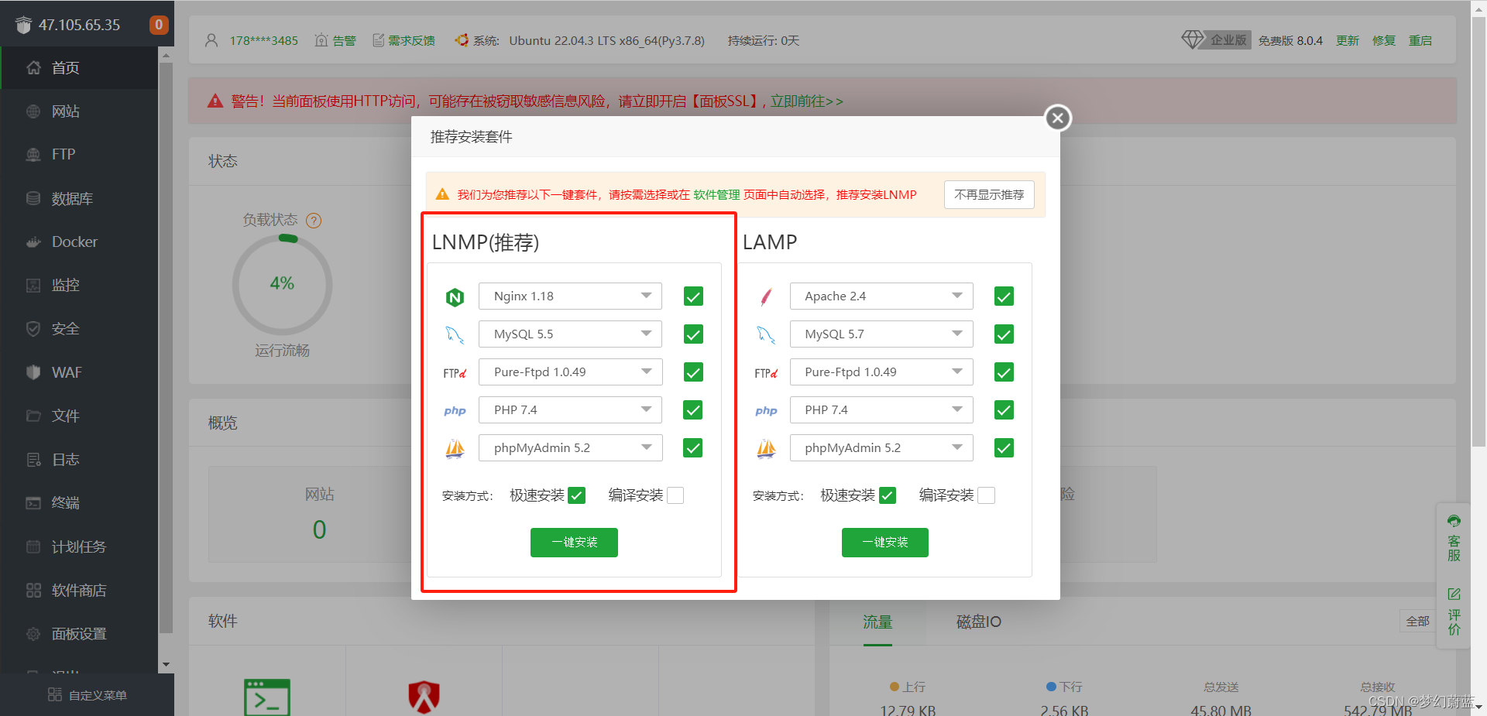Click the home icon beside 首页
Screen dimensions: 1487x716
pyautogui.click(x=33, y=67)
